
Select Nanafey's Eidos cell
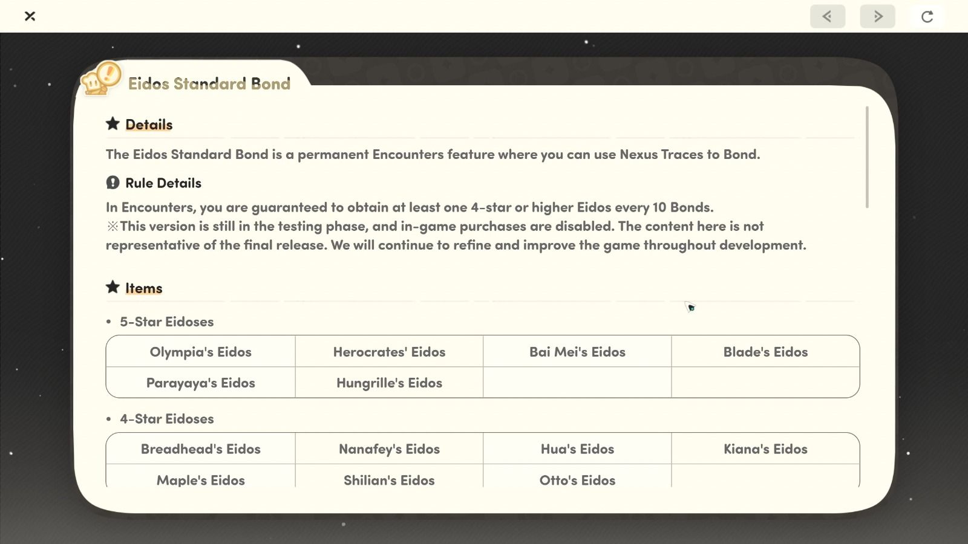389,448
